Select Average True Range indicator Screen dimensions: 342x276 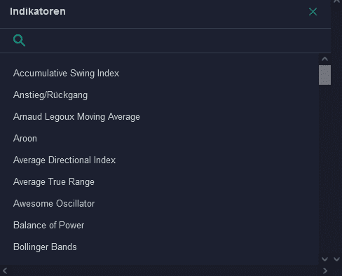click(x=54, y=182)
